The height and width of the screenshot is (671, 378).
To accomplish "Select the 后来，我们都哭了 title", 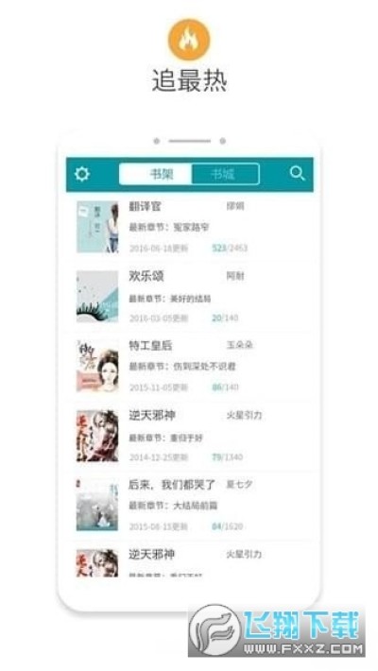I will point(172,485).
